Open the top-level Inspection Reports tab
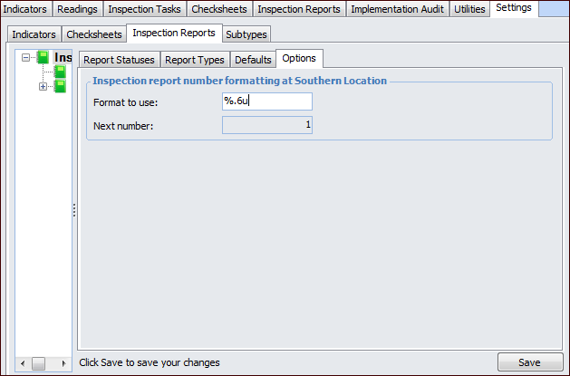 [299, 9]
